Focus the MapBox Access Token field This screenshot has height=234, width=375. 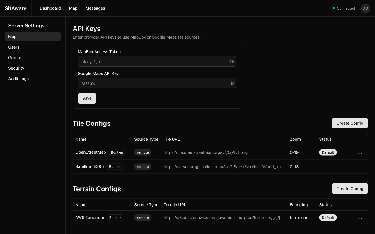(x=152, y=61)
